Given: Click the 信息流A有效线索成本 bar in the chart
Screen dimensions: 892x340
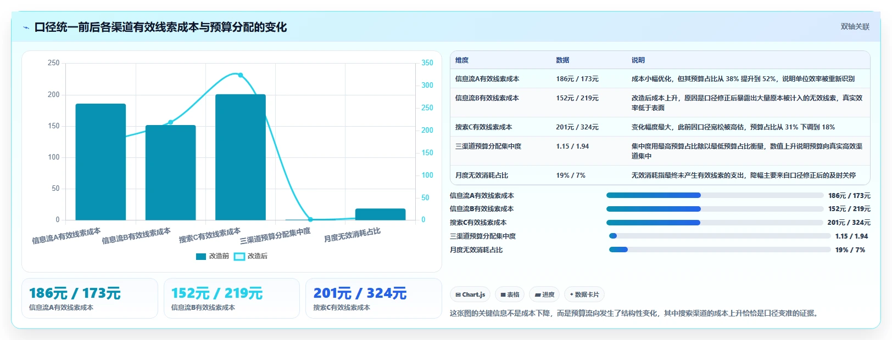Looking at the screenshot, I should (x=101, y=162).
